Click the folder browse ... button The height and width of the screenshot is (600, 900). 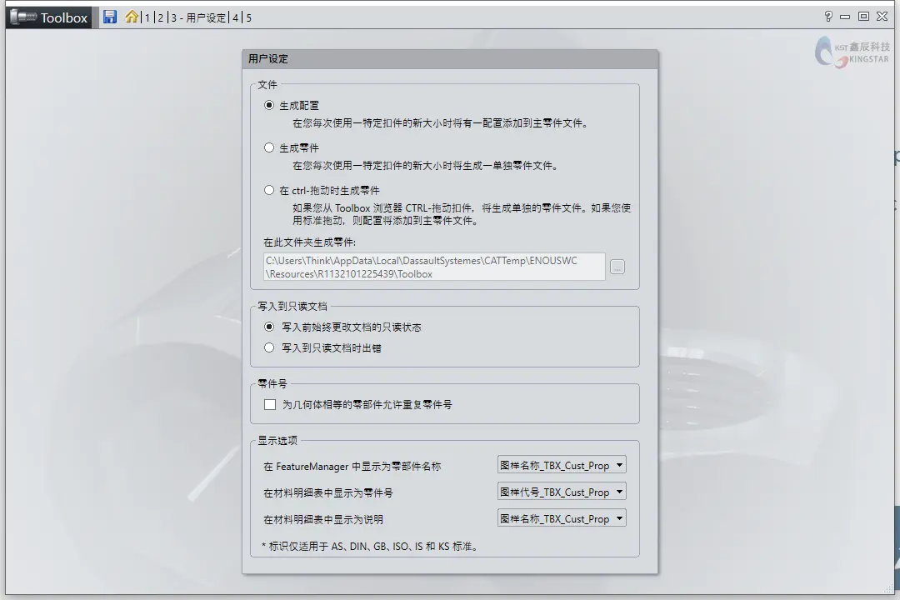pos(617,267)
